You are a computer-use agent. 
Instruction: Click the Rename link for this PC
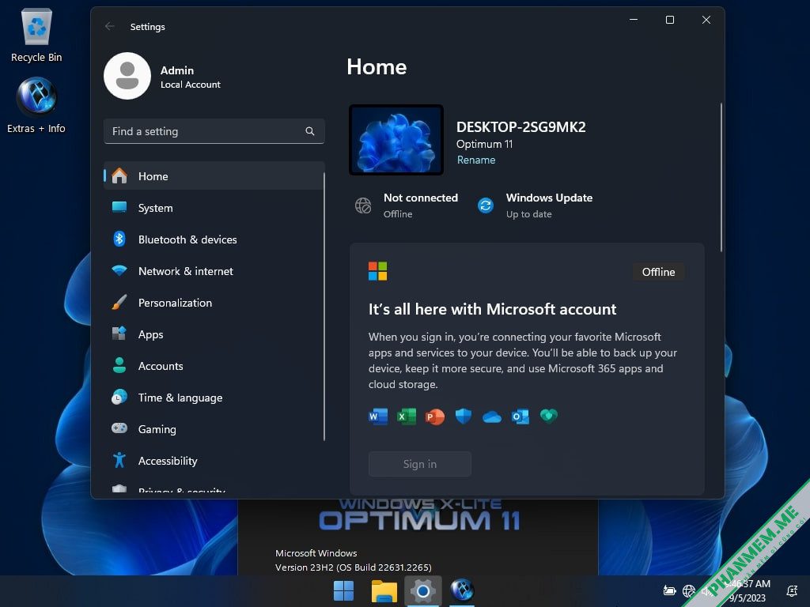coord(475,160)
